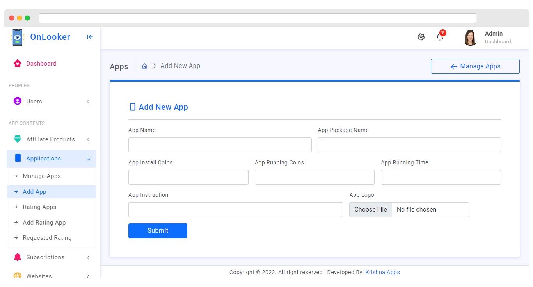Click the settings gear icon in header
The width and height of the screenshot is (533, 287).
tap(421, 37)
